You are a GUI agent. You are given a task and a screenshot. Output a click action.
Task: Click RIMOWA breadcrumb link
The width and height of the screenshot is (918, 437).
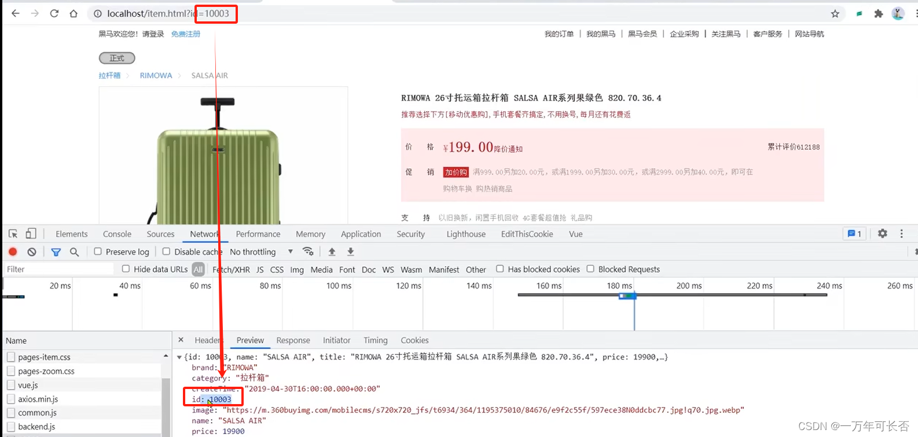156,76
